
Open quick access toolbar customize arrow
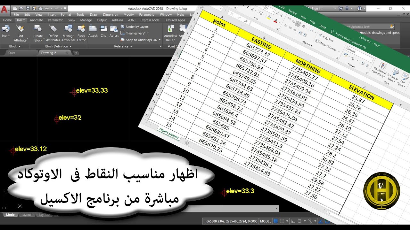point(65,8)
